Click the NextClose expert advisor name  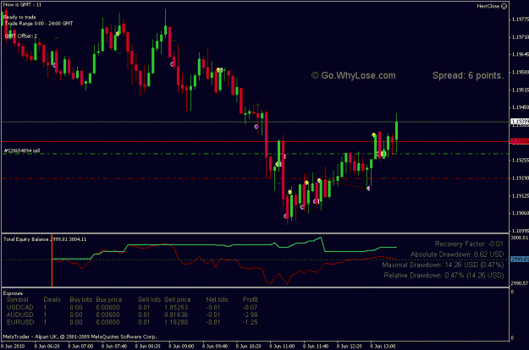pos(488,6)
